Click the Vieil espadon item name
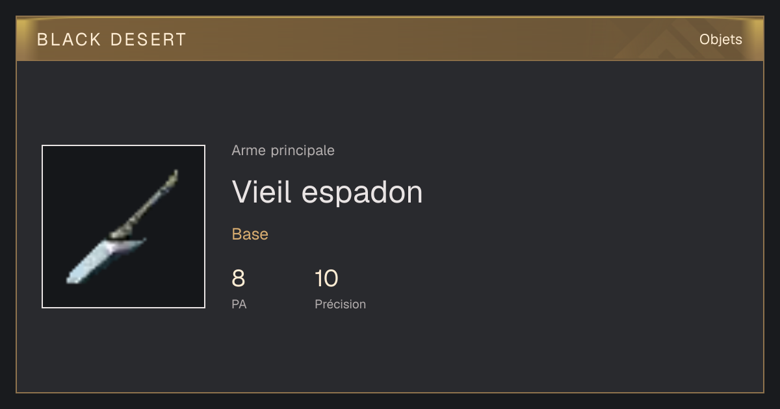The image size is (780, 409). point(327,192)
